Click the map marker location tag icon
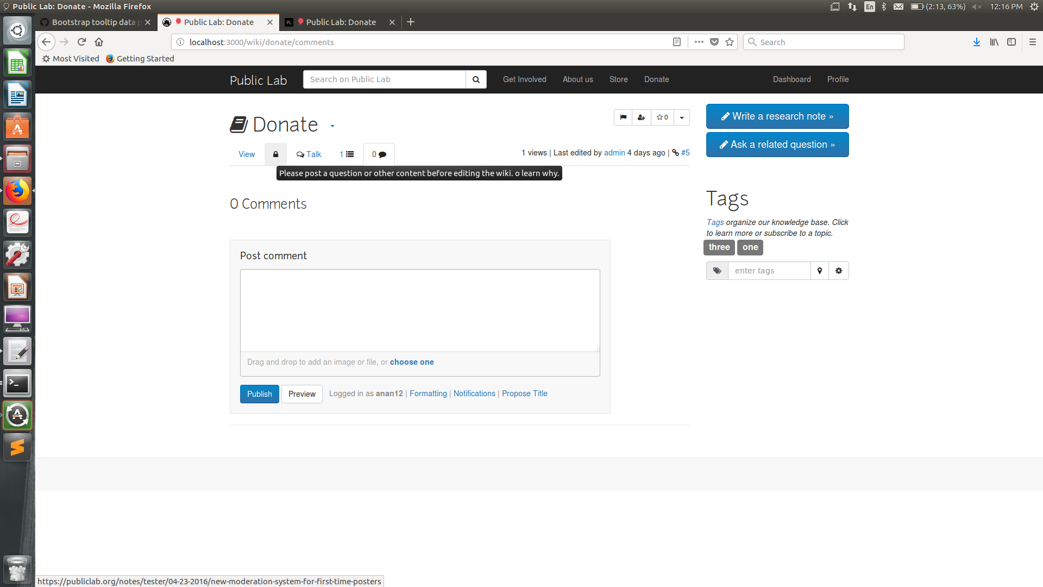 (x=820, y=271)
